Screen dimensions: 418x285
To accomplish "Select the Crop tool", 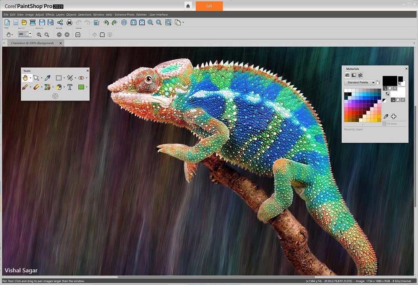I will click(x=70, y=78).
